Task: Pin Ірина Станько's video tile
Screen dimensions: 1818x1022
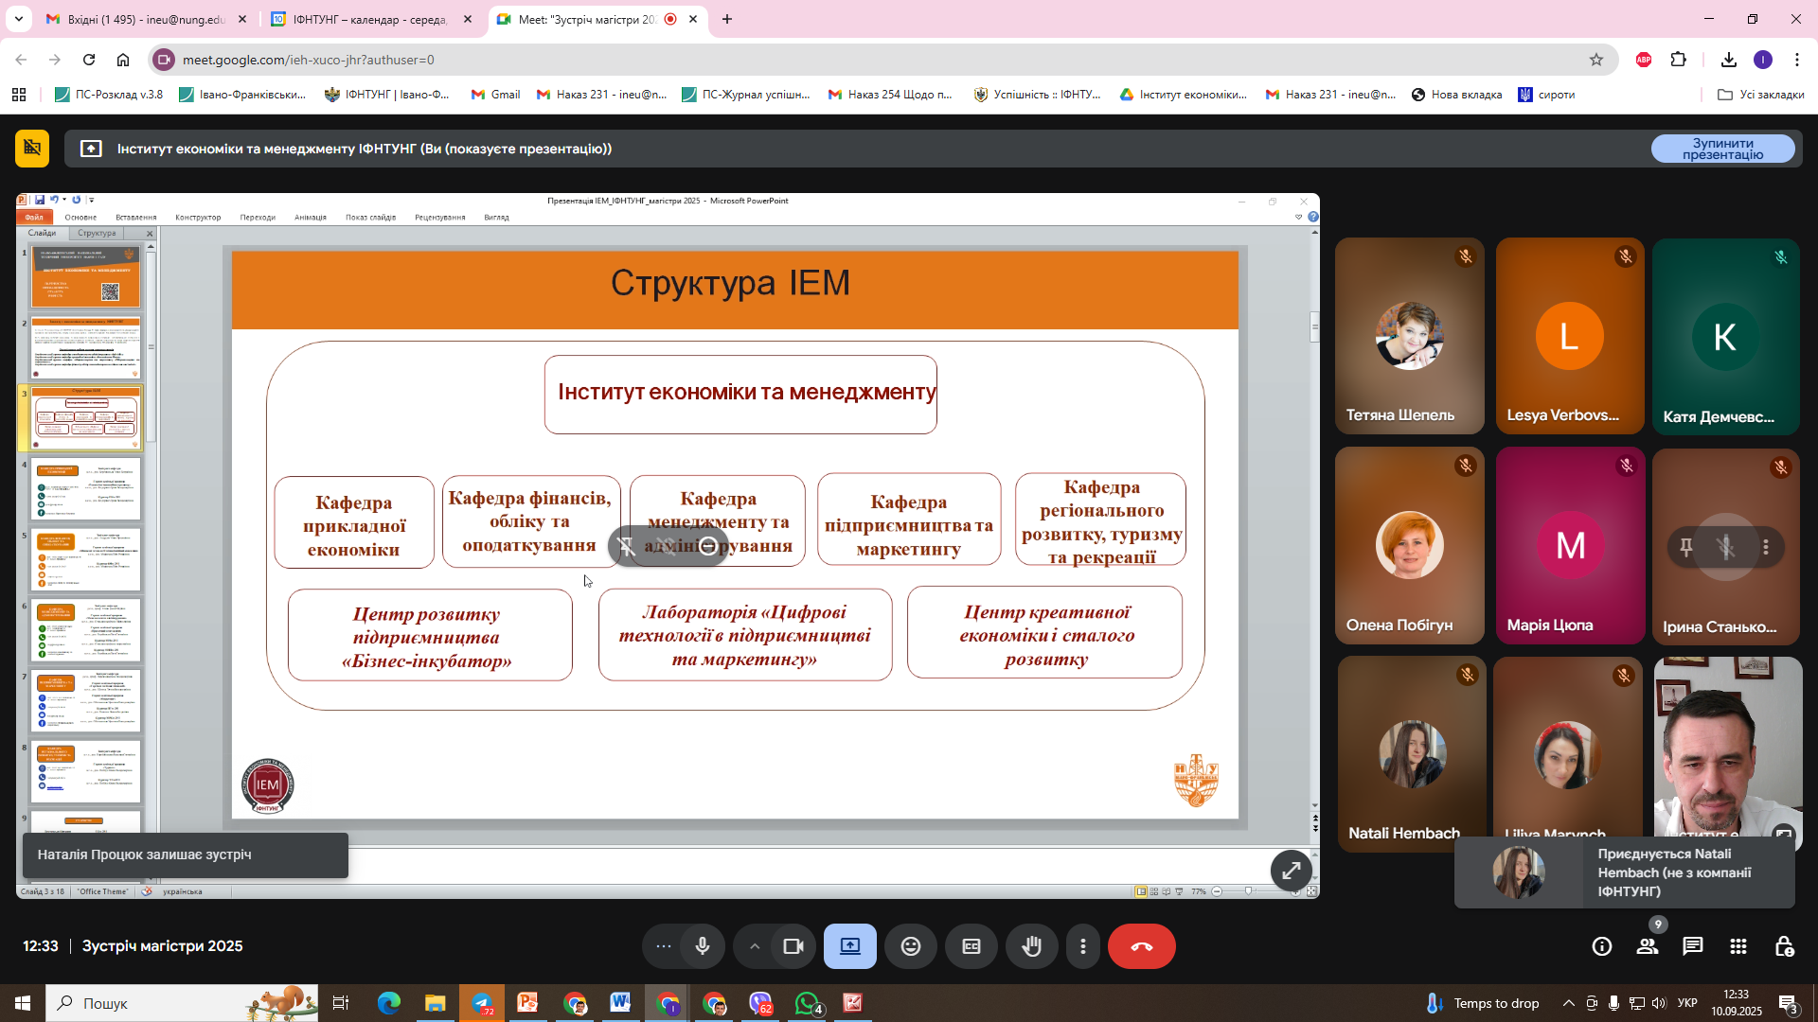Action: (1686, 547)
